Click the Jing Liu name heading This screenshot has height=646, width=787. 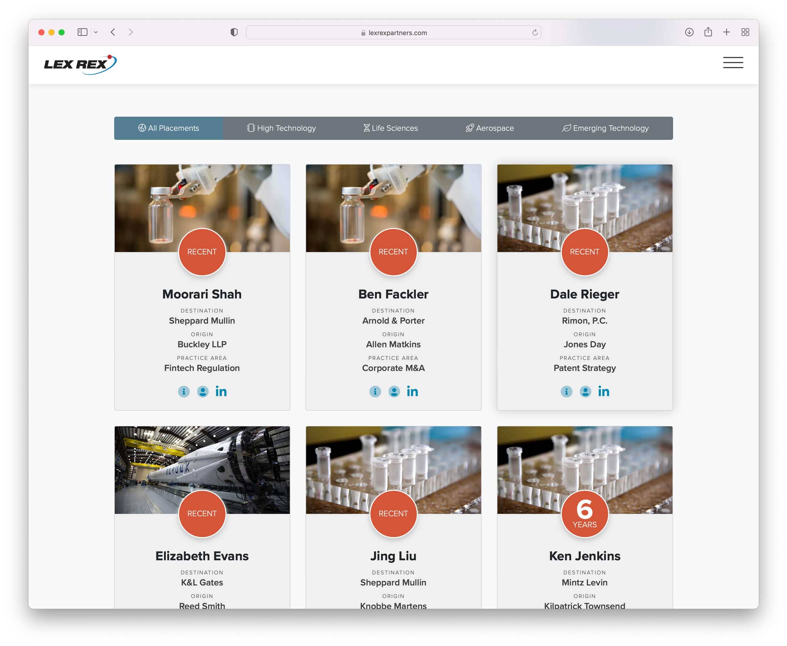pos(393,556)
